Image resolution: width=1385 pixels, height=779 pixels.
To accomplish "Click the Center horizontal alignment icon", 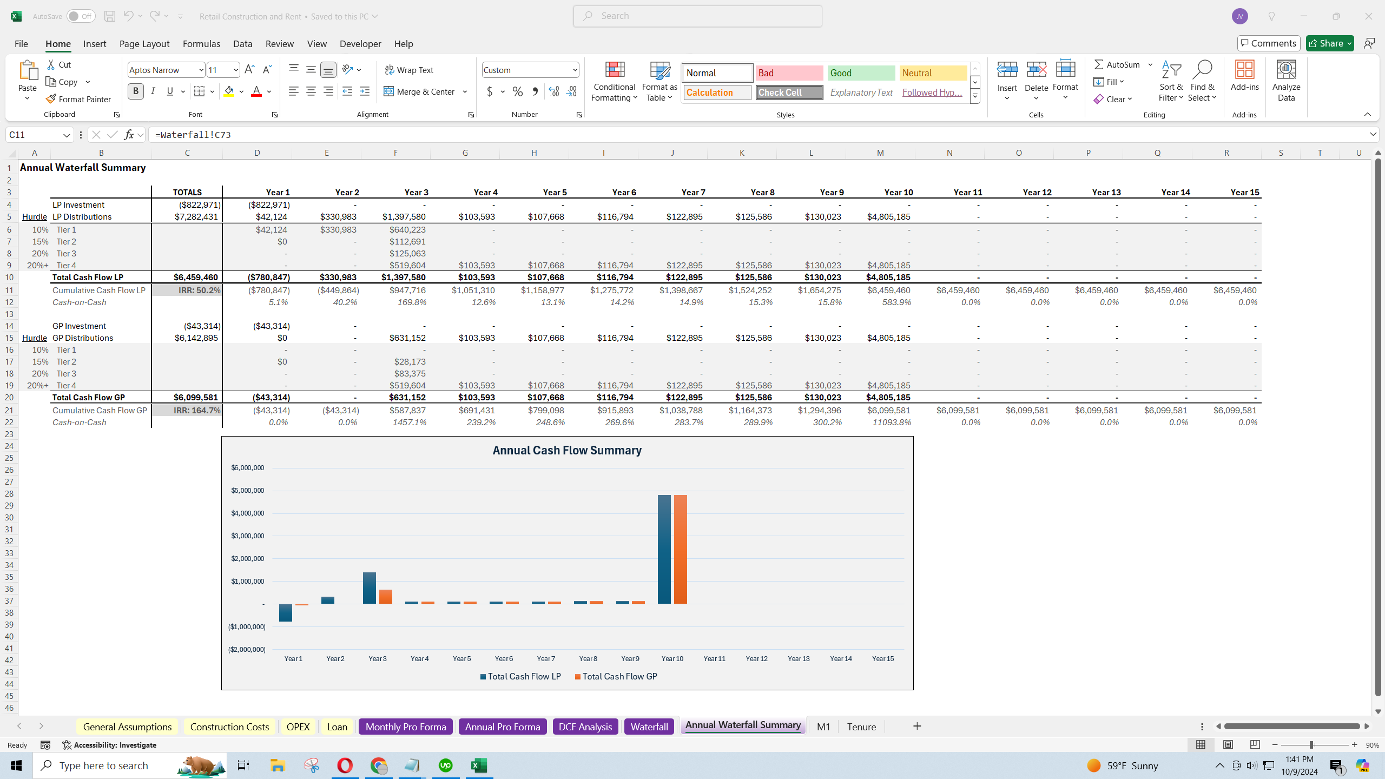I will point(311,91).
